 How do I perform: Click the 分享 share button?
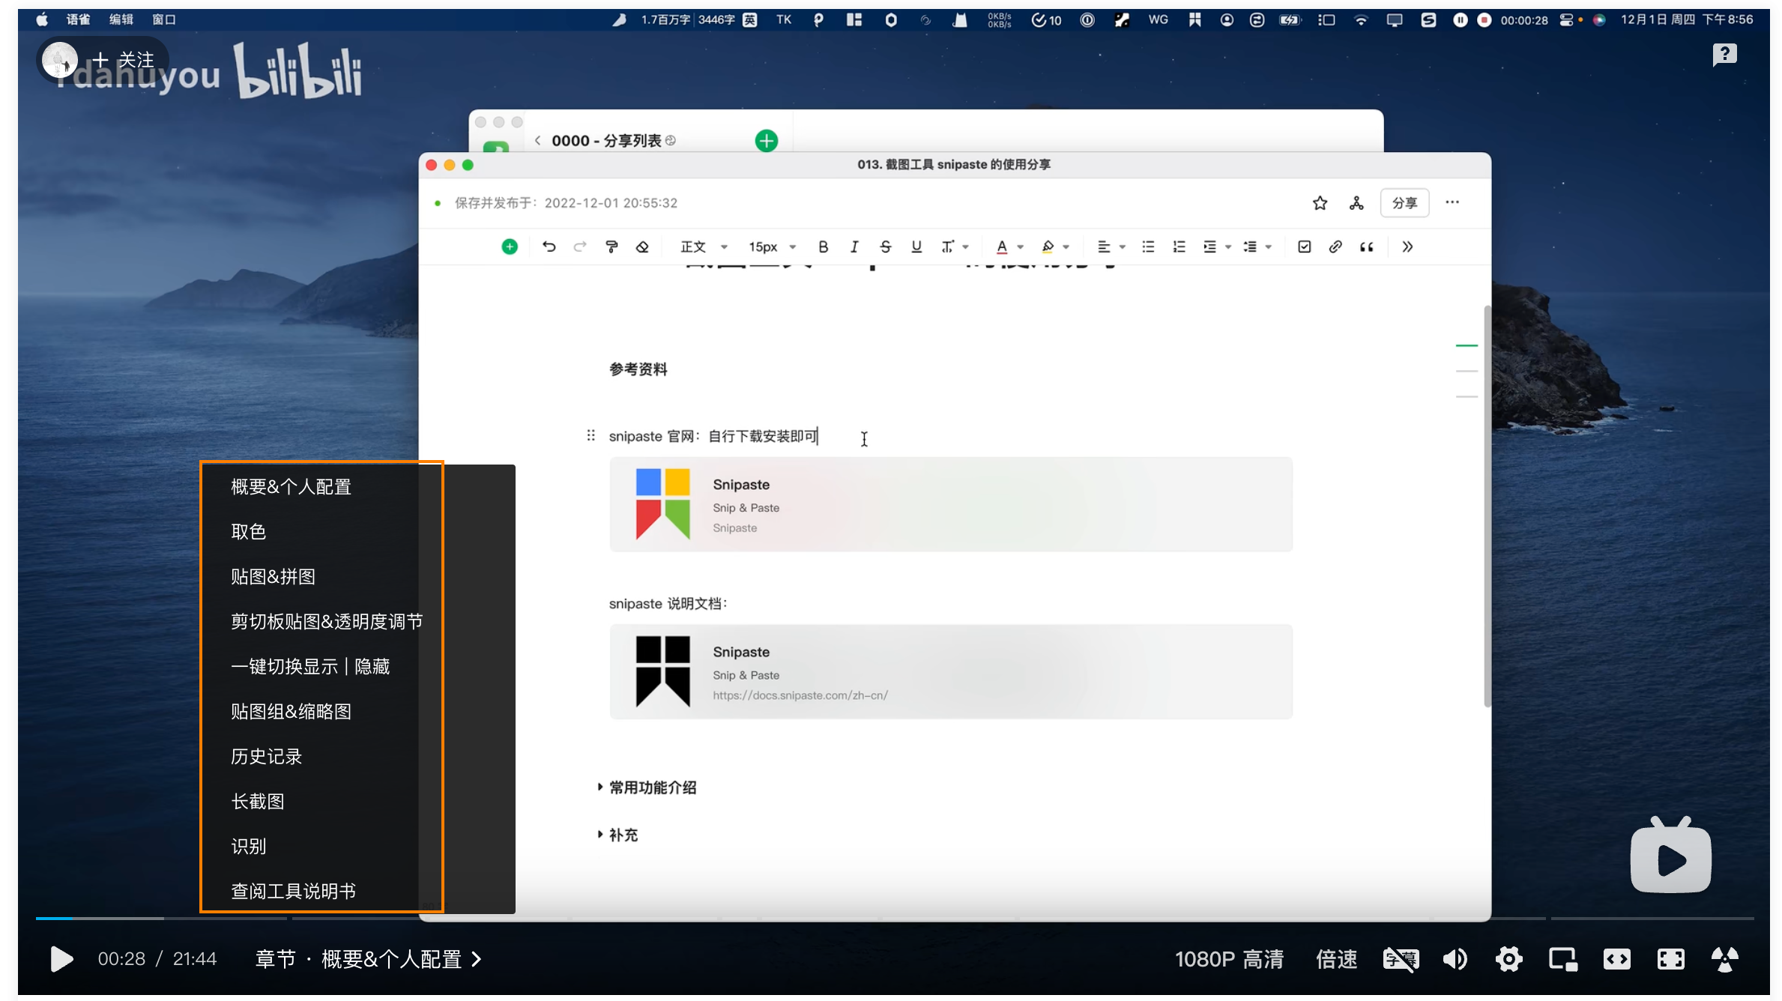click(1404, 203)
